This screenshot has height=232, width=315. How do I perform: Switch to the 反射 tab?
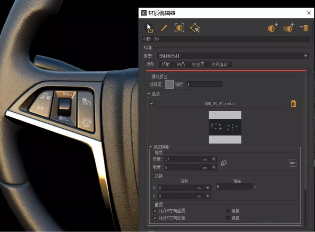[x=166, y=65]
